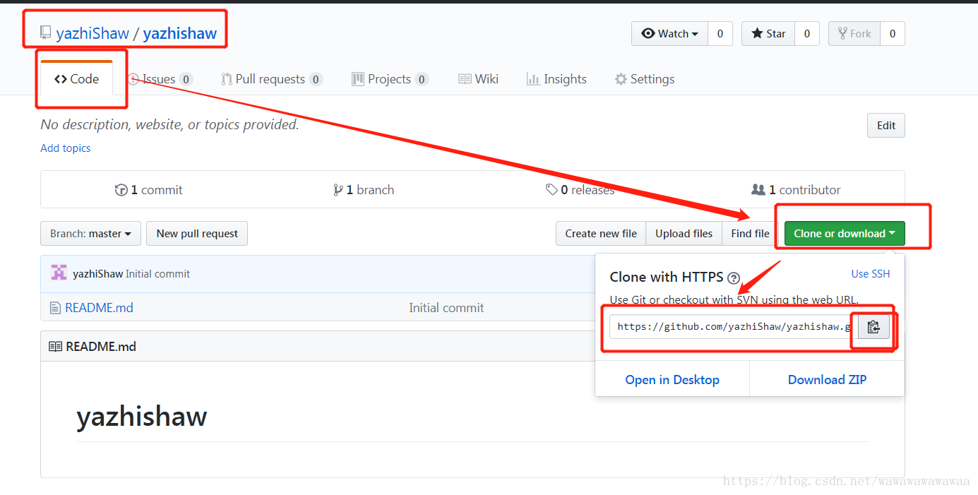The image size is (978, 495).
Task: Open the Initial commit message beside yazhiShaw
Action: (157, 274)
